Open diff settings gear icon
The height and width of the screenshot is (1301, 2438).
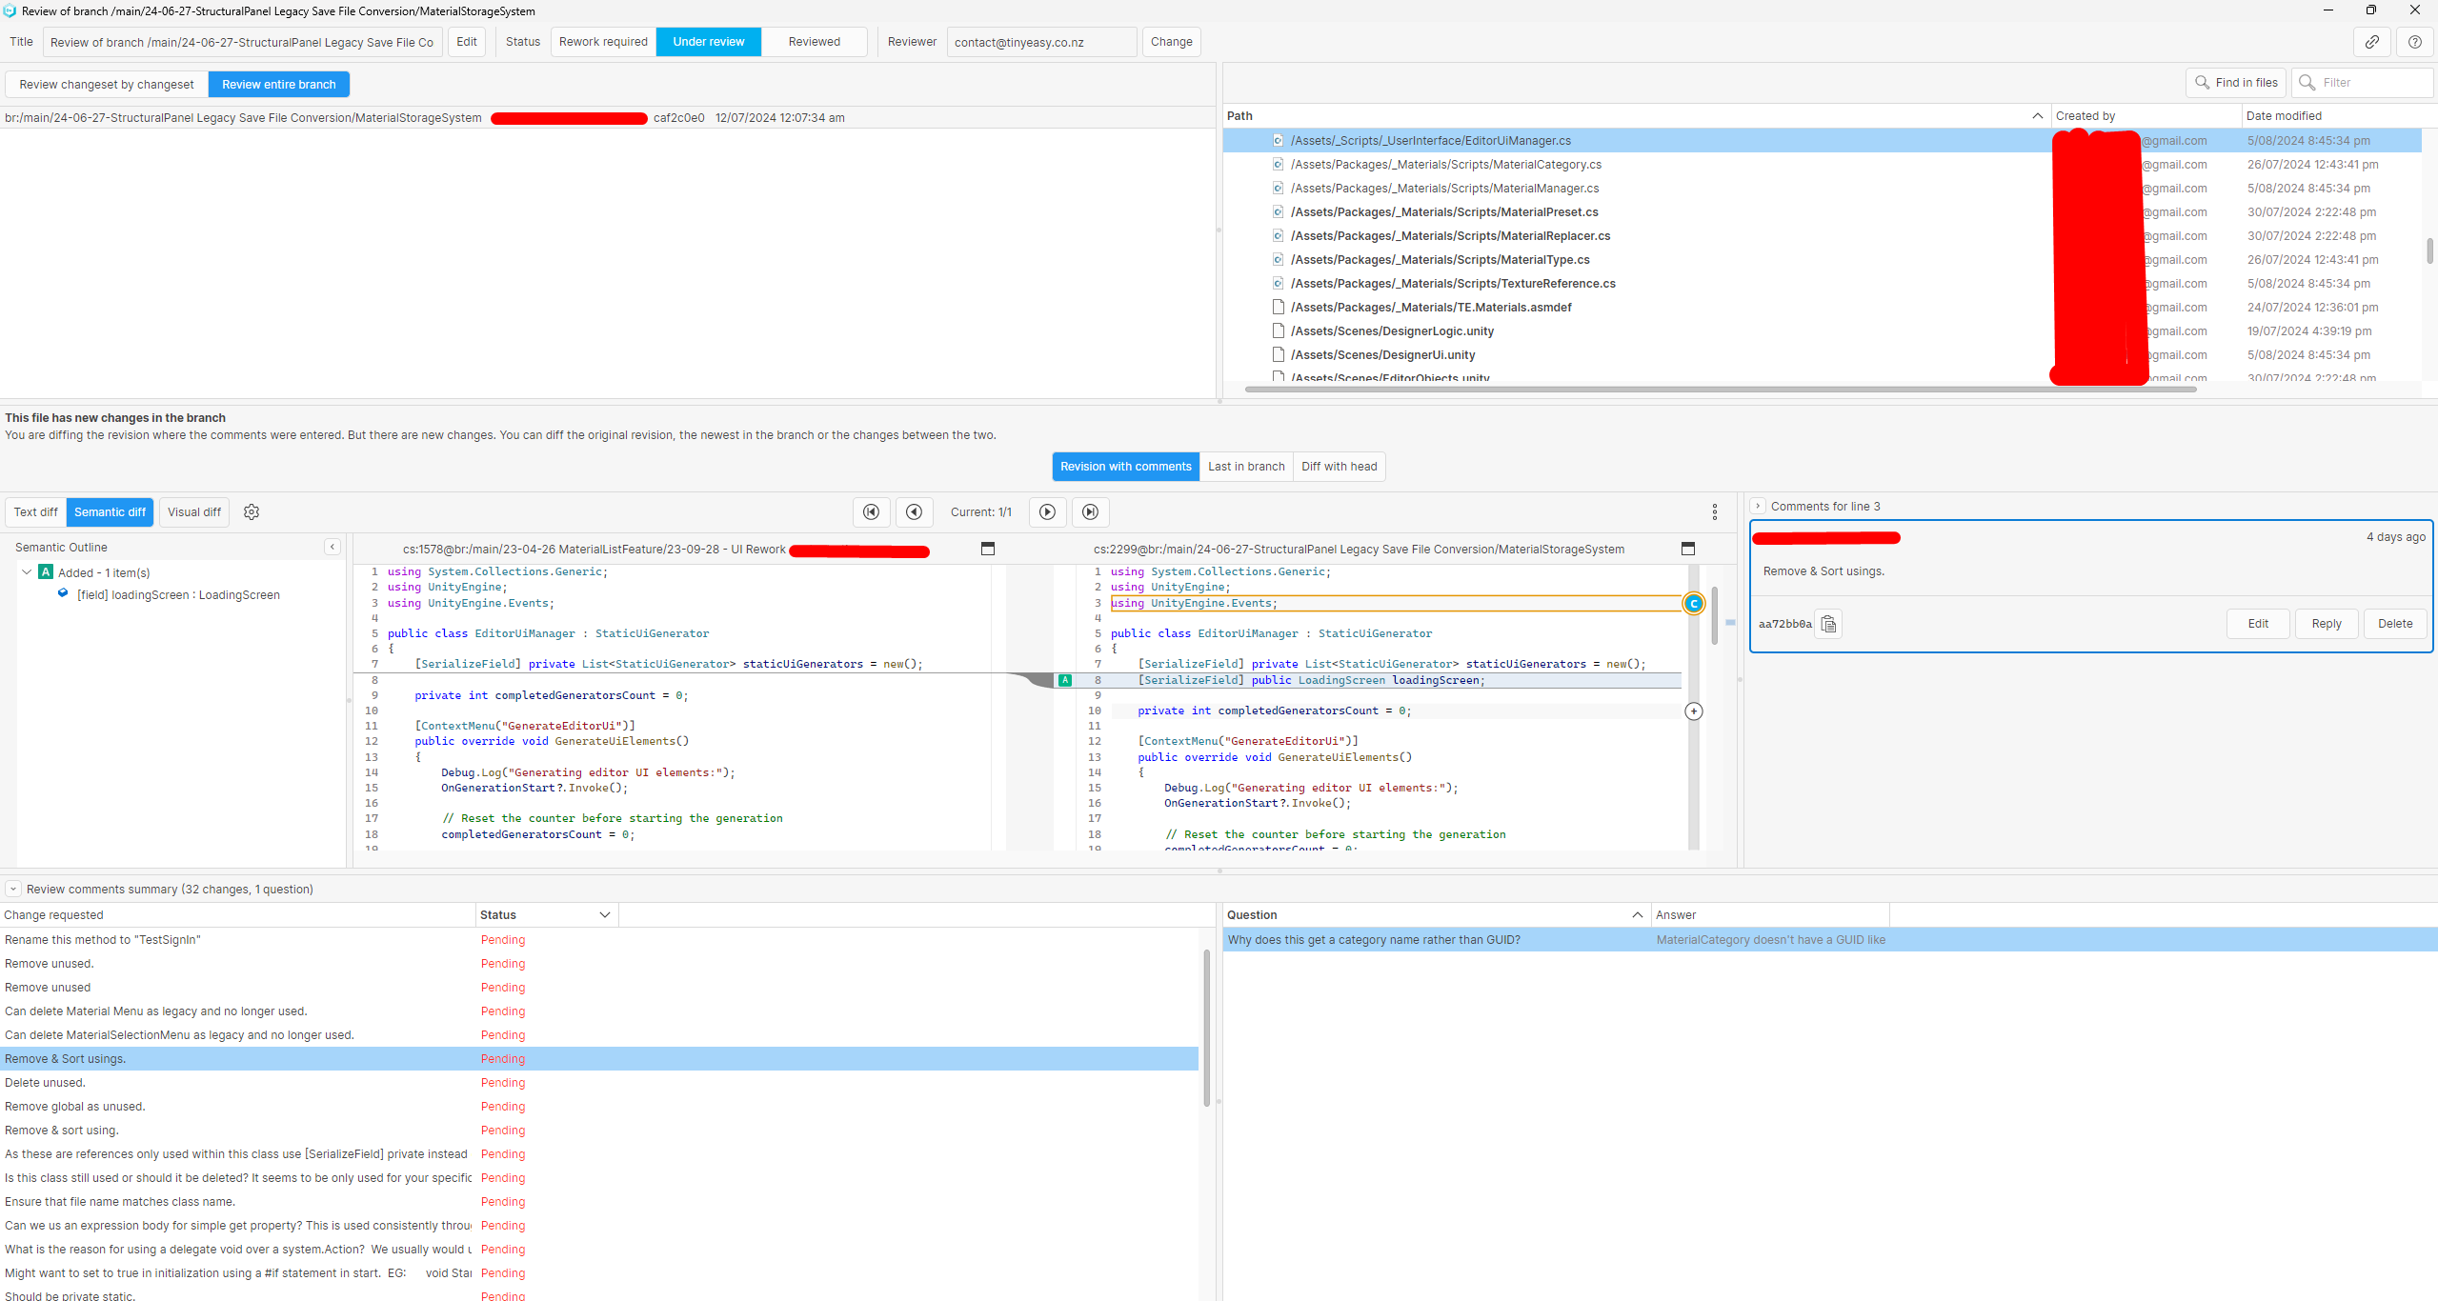pyautogui.click(x=252, y=512)
